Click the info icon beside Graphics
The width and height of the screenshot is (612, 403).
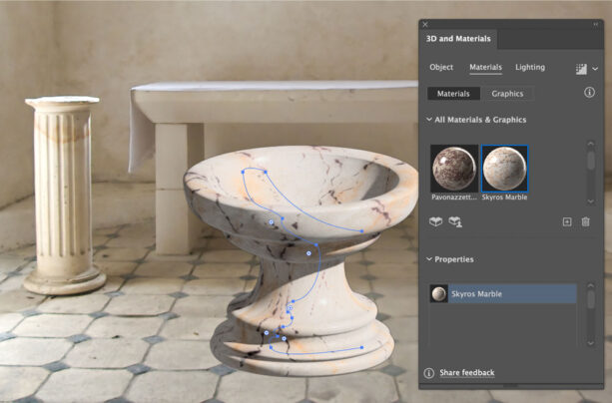(589, 93)
